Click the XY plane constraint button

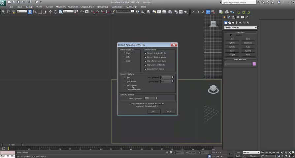(x=208, y=12)
